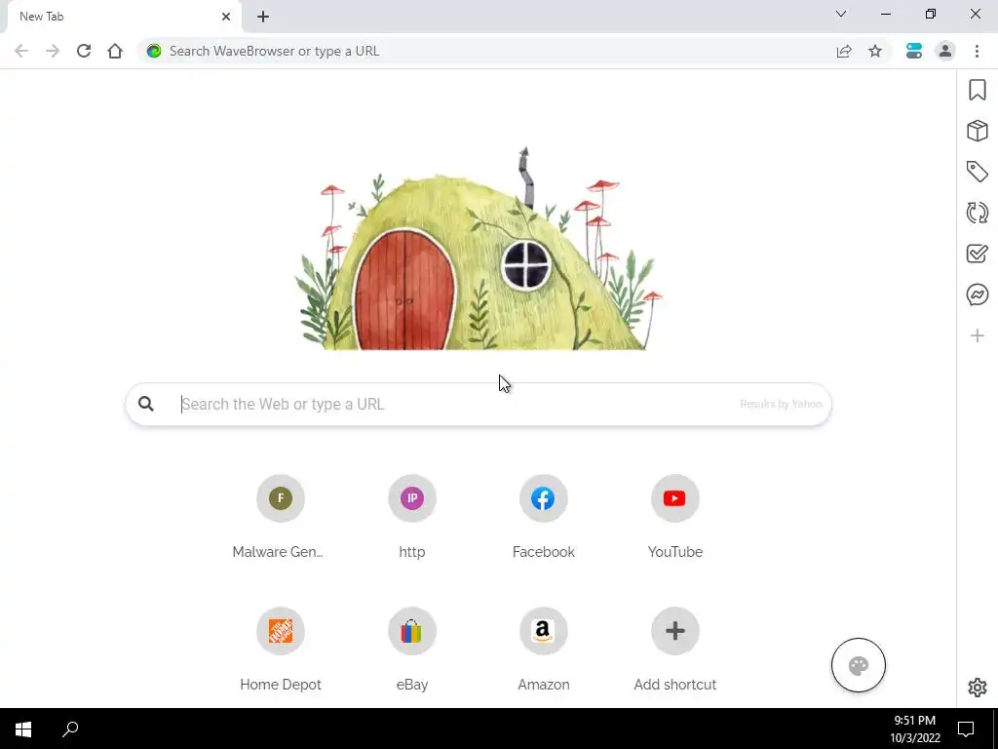Add a new sidebar item with plus icon

point(977,335)
